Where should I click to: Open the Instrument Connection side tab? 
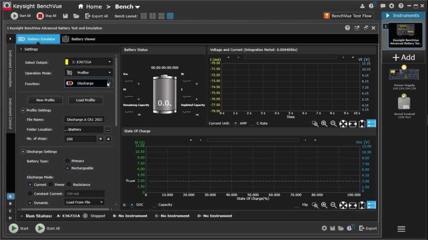click(10, 68)
